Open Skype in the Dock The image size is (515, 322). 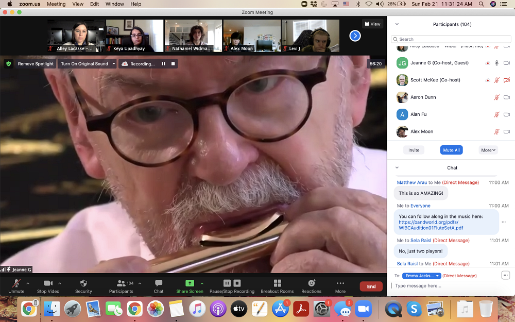[414, 309]
